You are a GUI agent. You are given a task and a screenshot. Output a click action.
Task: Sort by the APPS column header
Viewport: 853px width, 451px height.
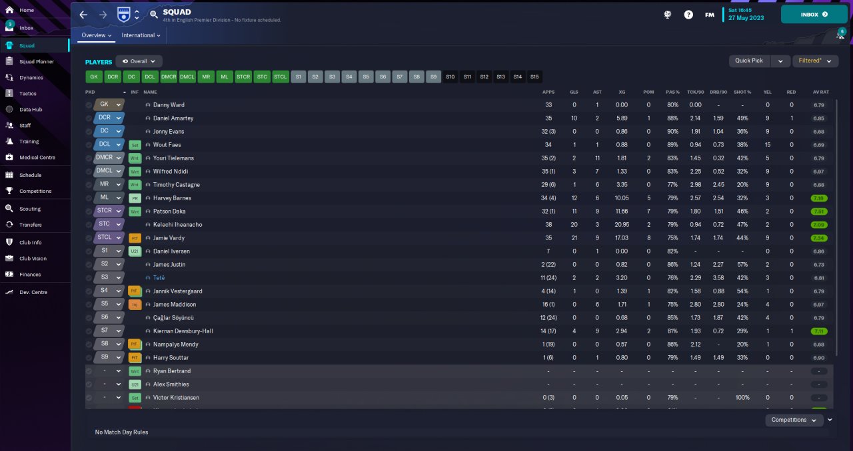(548, 92)
